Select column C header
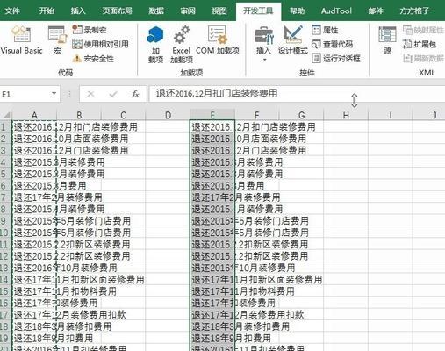The image size is (445, 351). (124, 115)
